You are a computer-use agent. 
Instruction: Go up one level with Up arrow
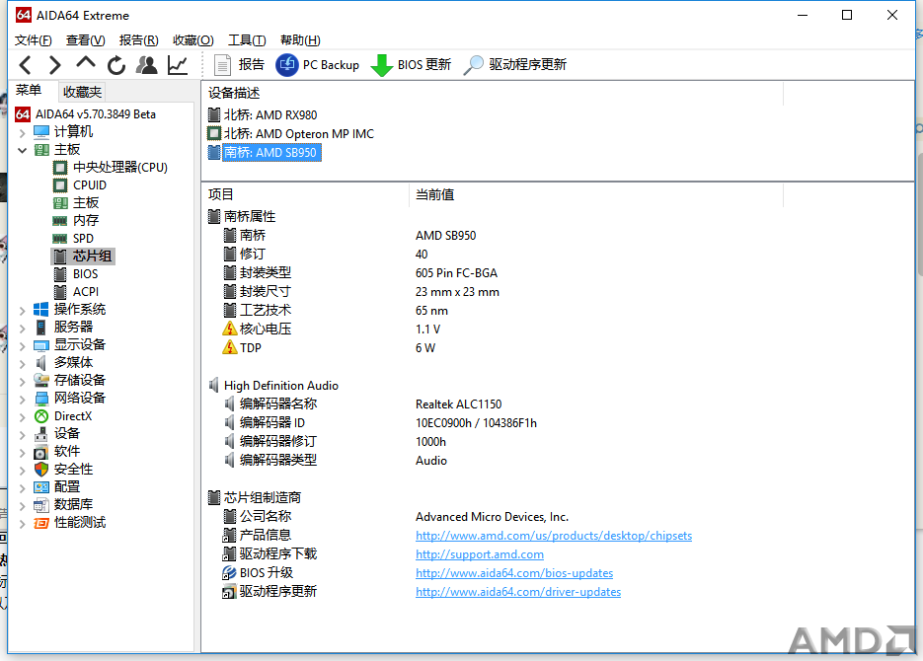pos(86,63)
